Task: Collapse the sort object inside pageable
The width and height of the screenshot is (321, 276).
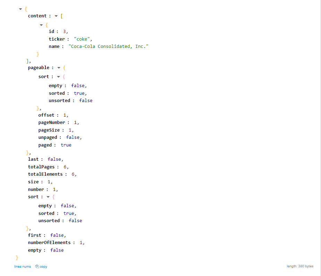Action: [x=59, y=77]
